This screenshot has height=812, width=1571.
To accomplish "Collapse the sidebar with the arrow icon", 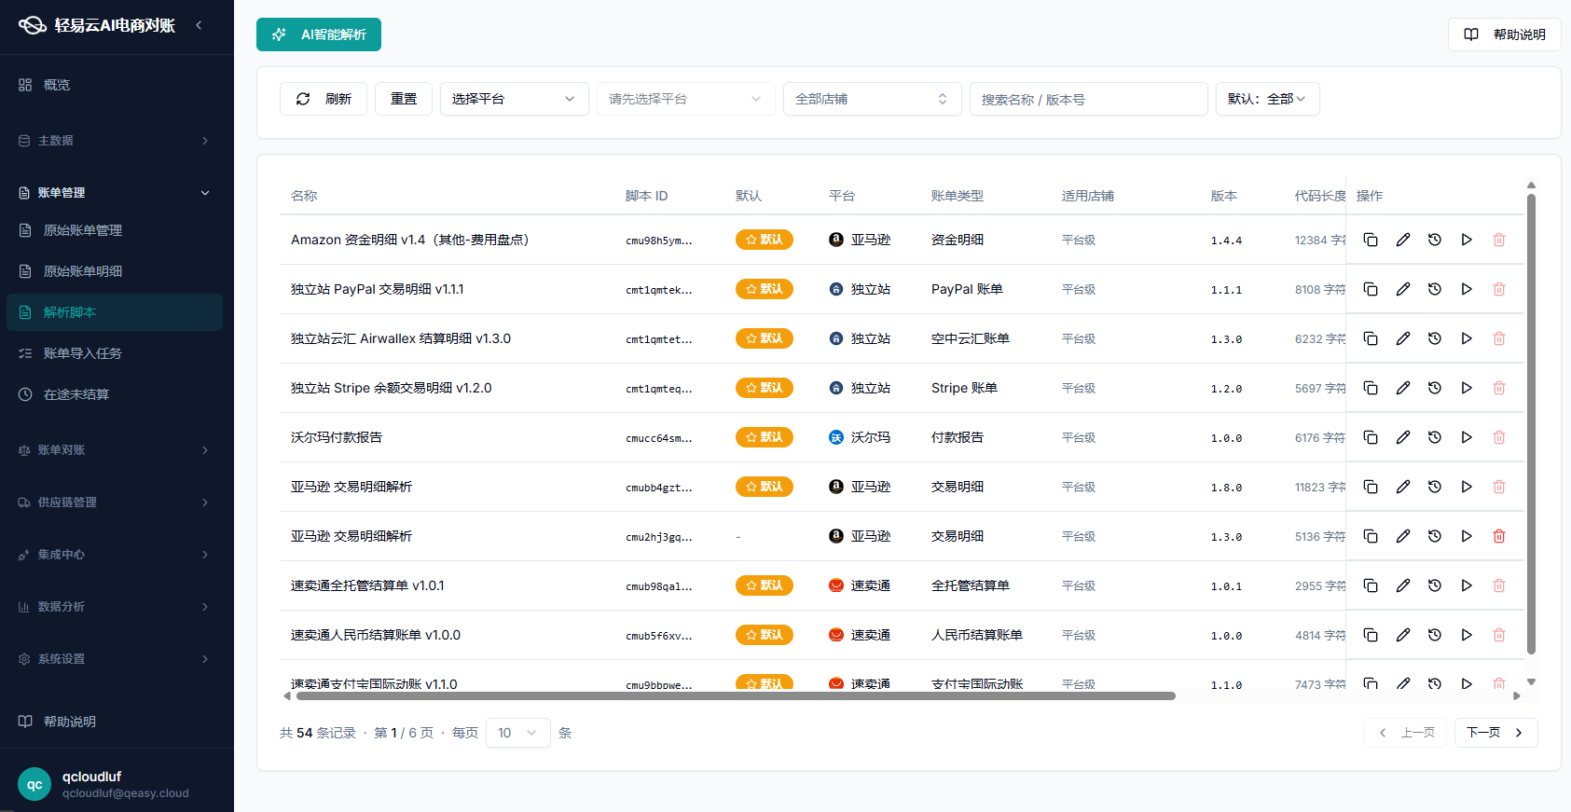I will point(199,25).
